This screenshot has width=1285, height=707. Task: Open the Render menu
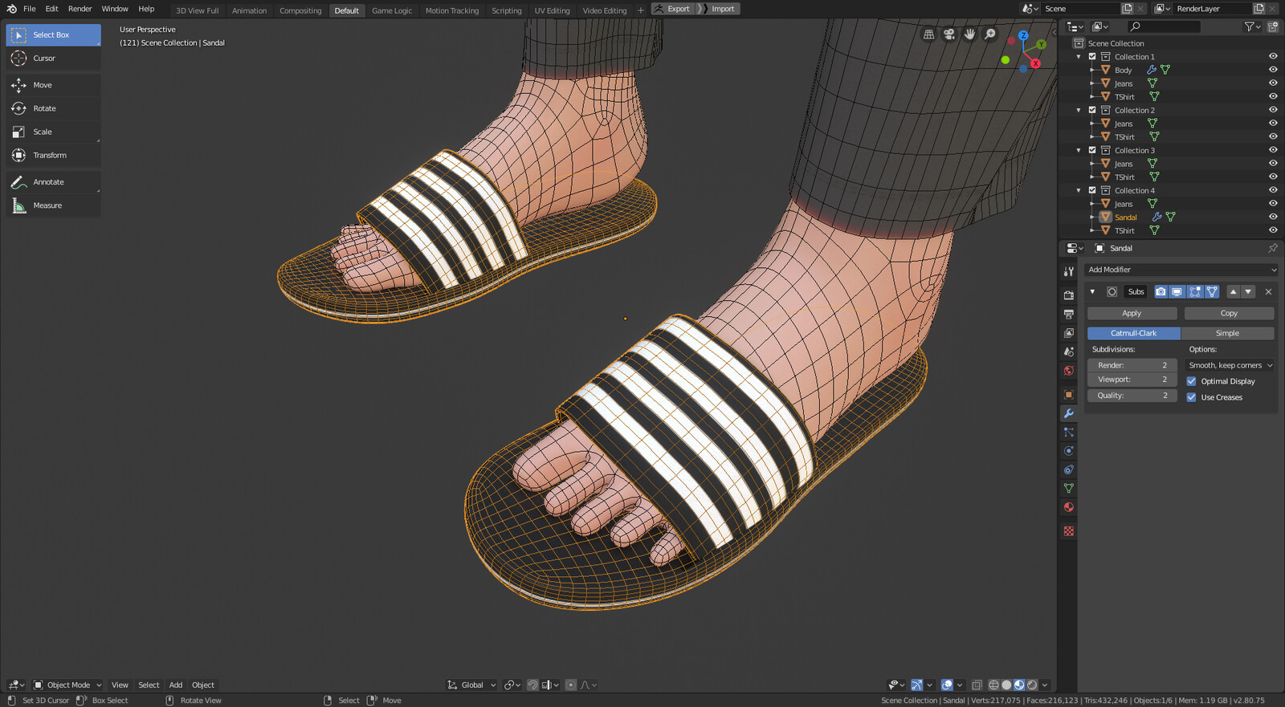click(80, 9)
